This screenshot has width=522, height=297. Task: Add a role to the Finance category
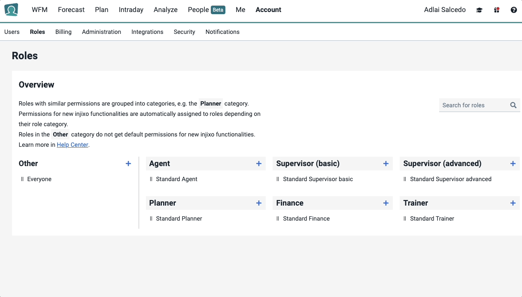pos(386,203)
